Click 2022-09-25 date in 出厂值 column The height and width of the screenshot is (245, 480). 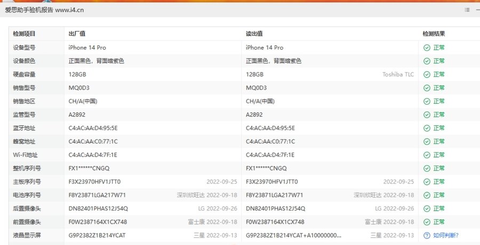(222, 182)
